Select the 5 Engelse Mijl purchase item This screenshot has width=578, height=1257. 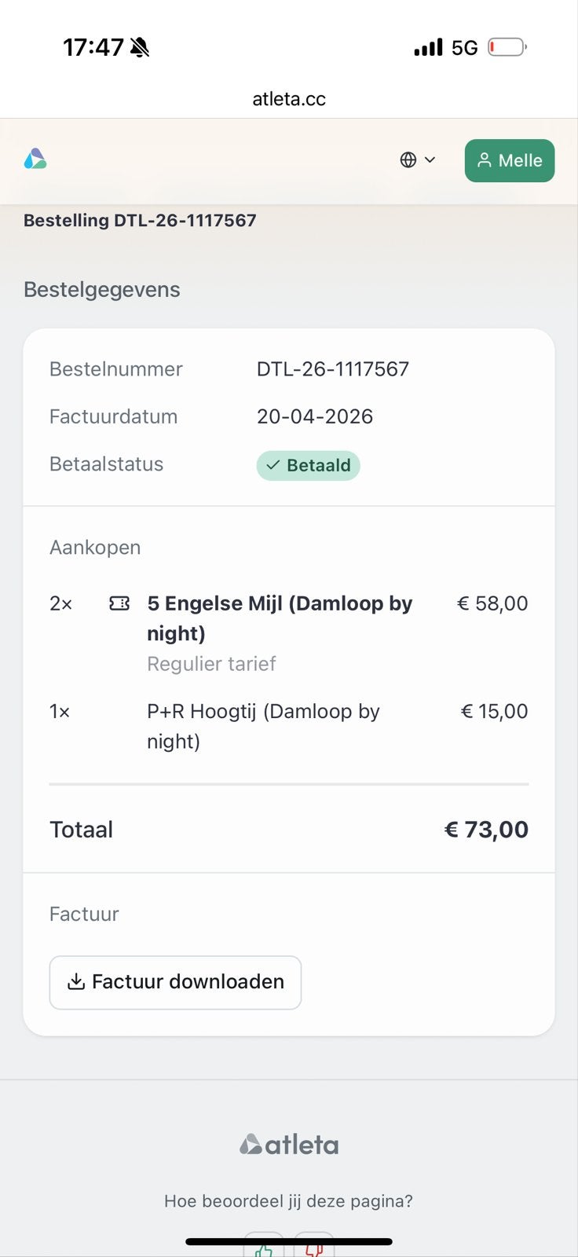[x=289, y=632]
